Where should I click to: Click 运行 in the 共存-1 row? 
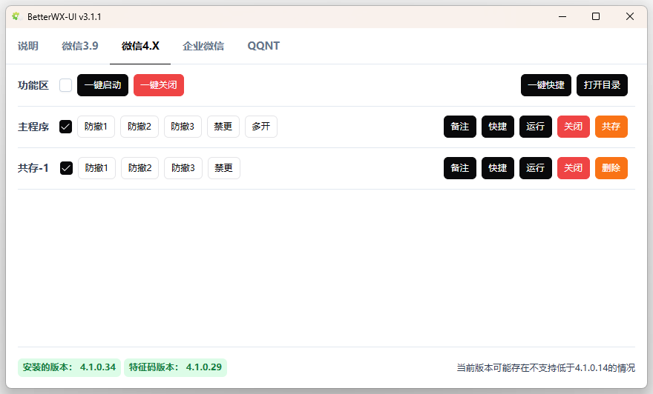(536, 168)
